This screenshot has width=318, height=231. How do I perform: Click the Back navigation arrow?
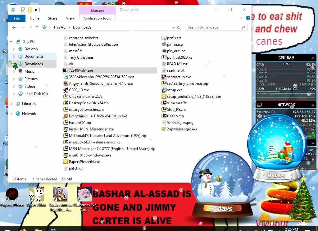coord(14,27)
